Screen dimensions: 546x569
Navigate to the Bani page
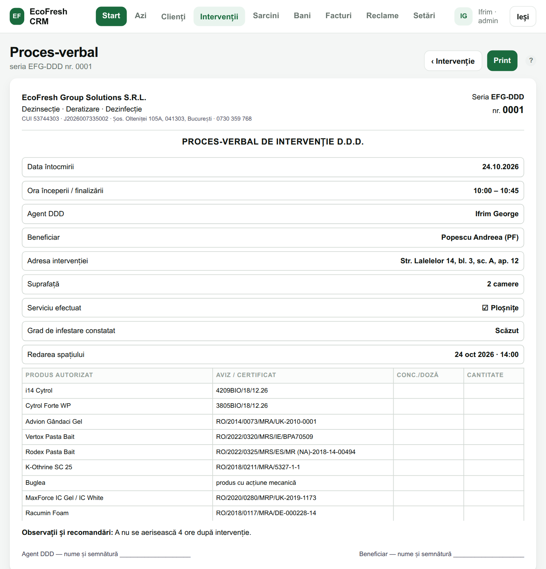pyautogui.click(x=302, y=16)
